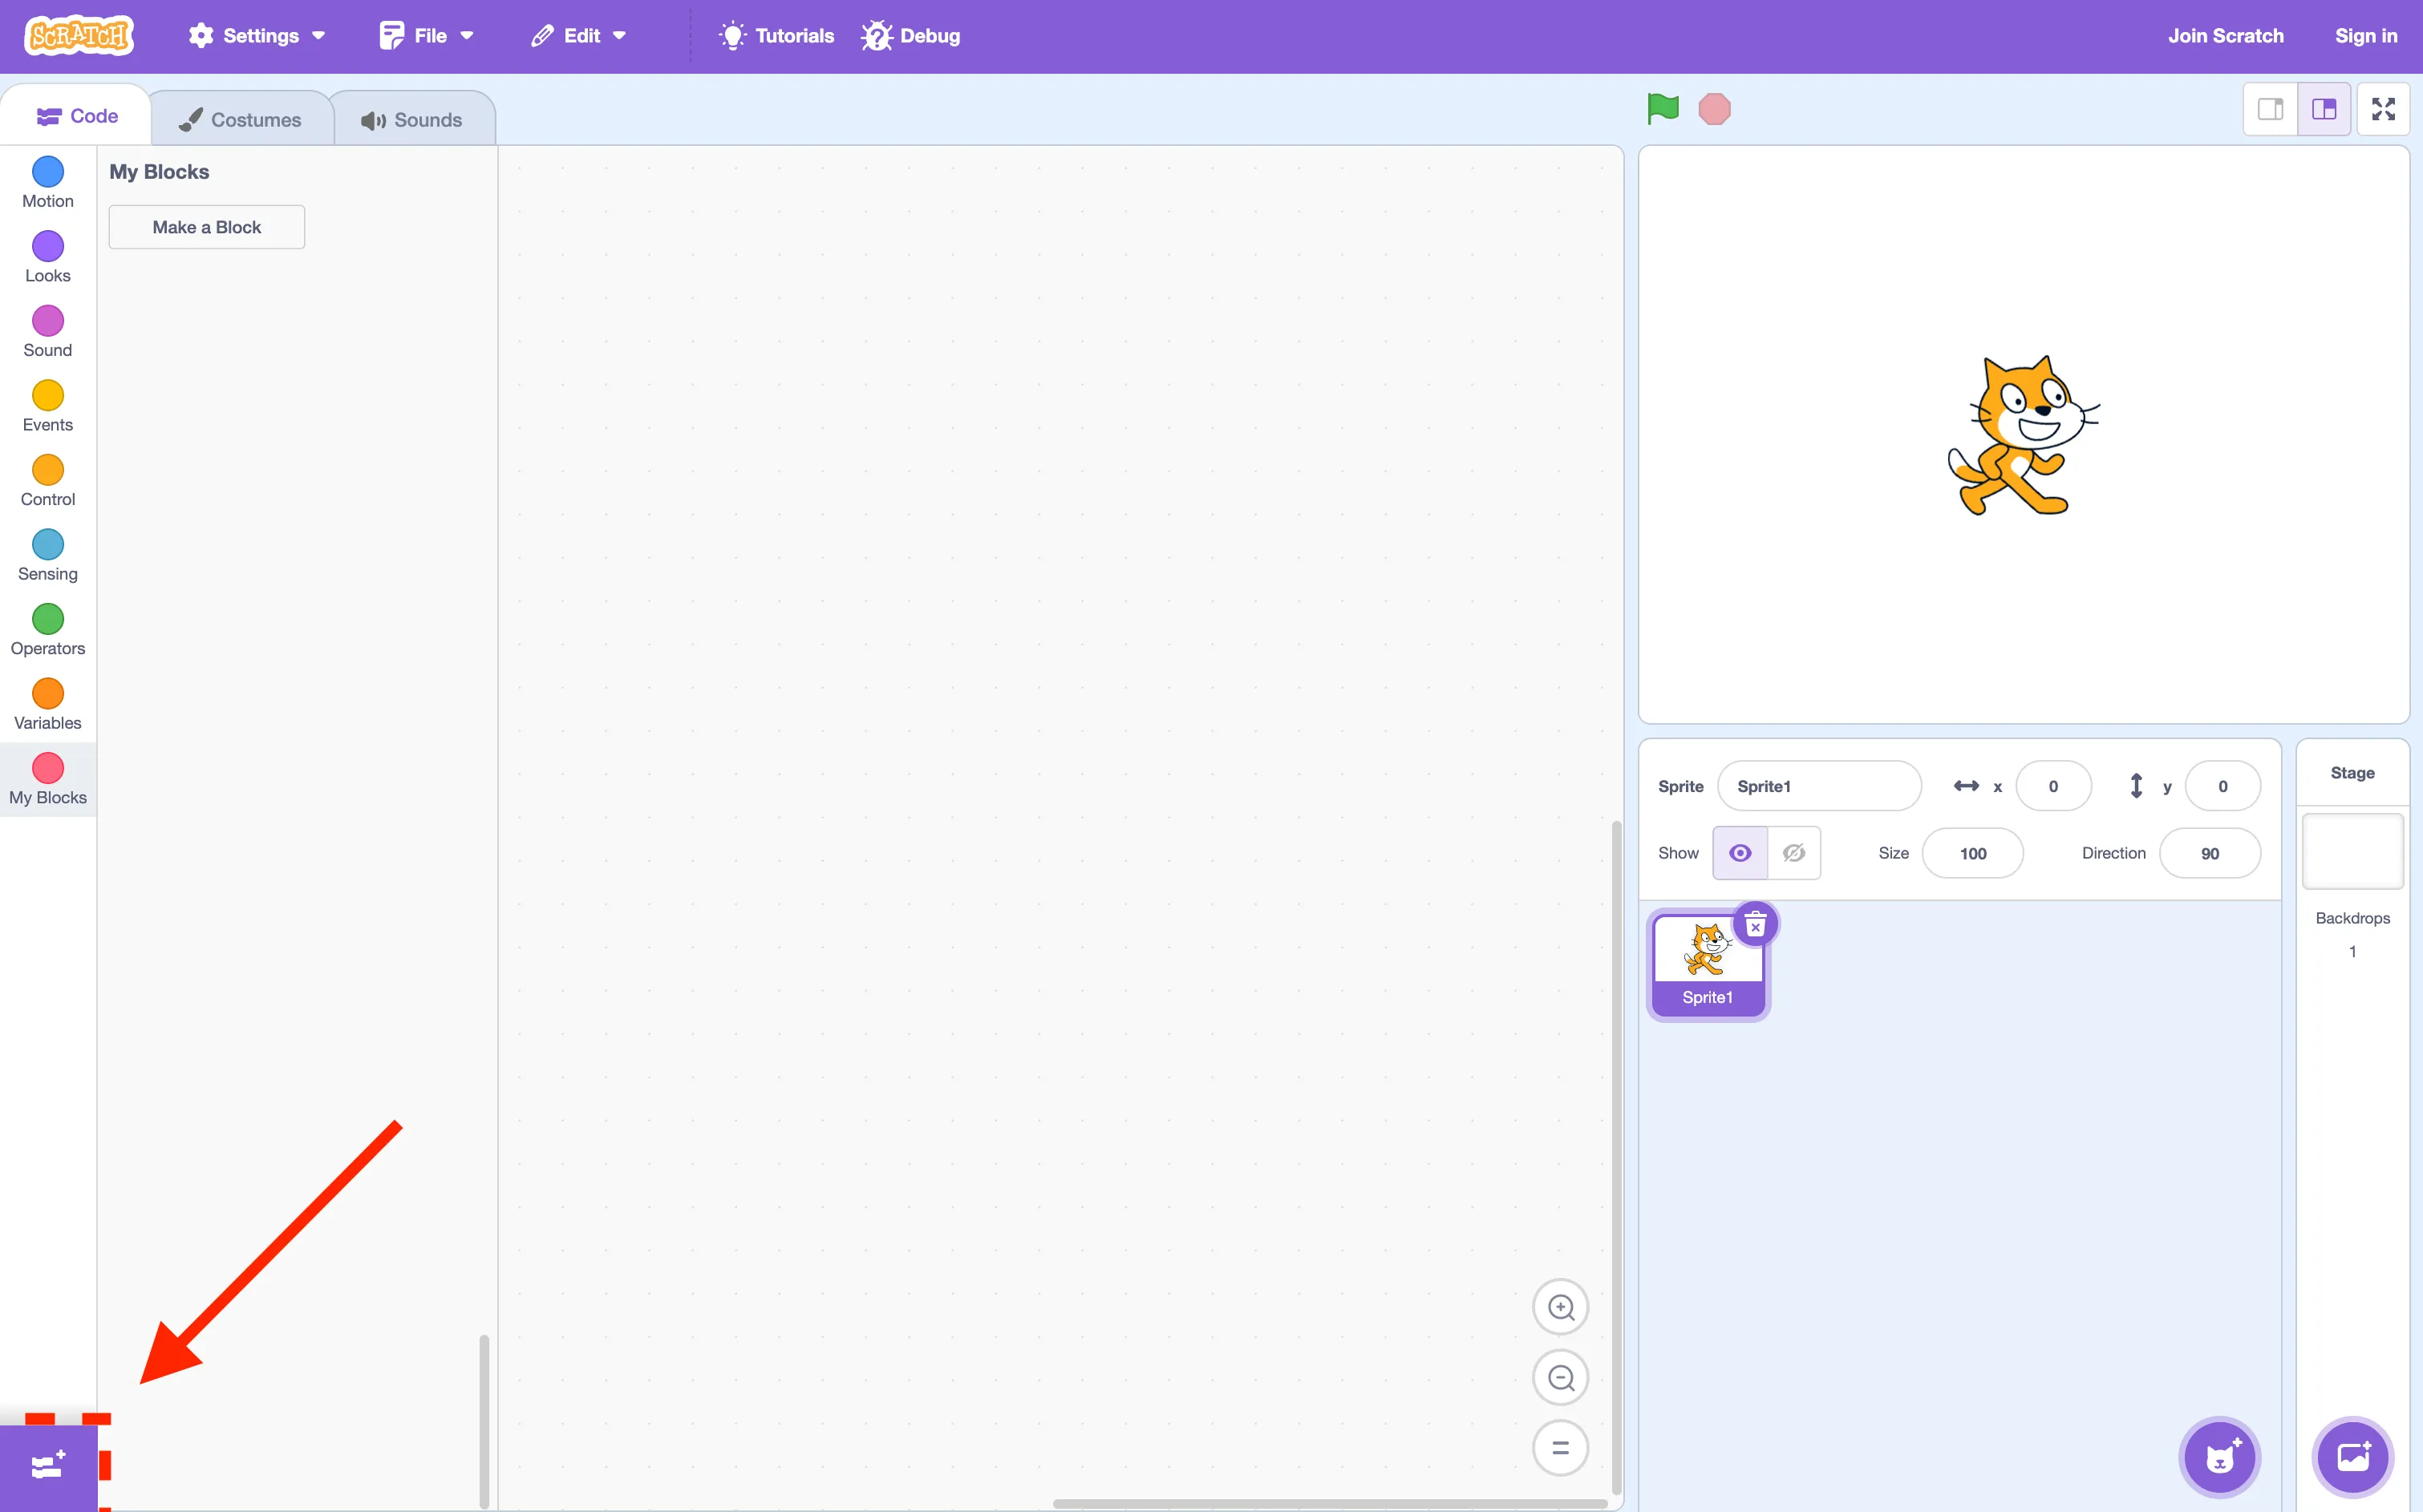Select the Motion blocks category

46,182
